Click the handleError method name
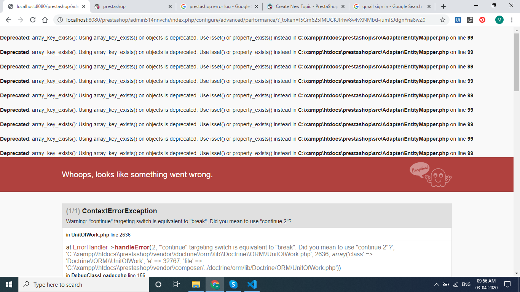Viewport: 520px width, 292px height. (132, 248)
